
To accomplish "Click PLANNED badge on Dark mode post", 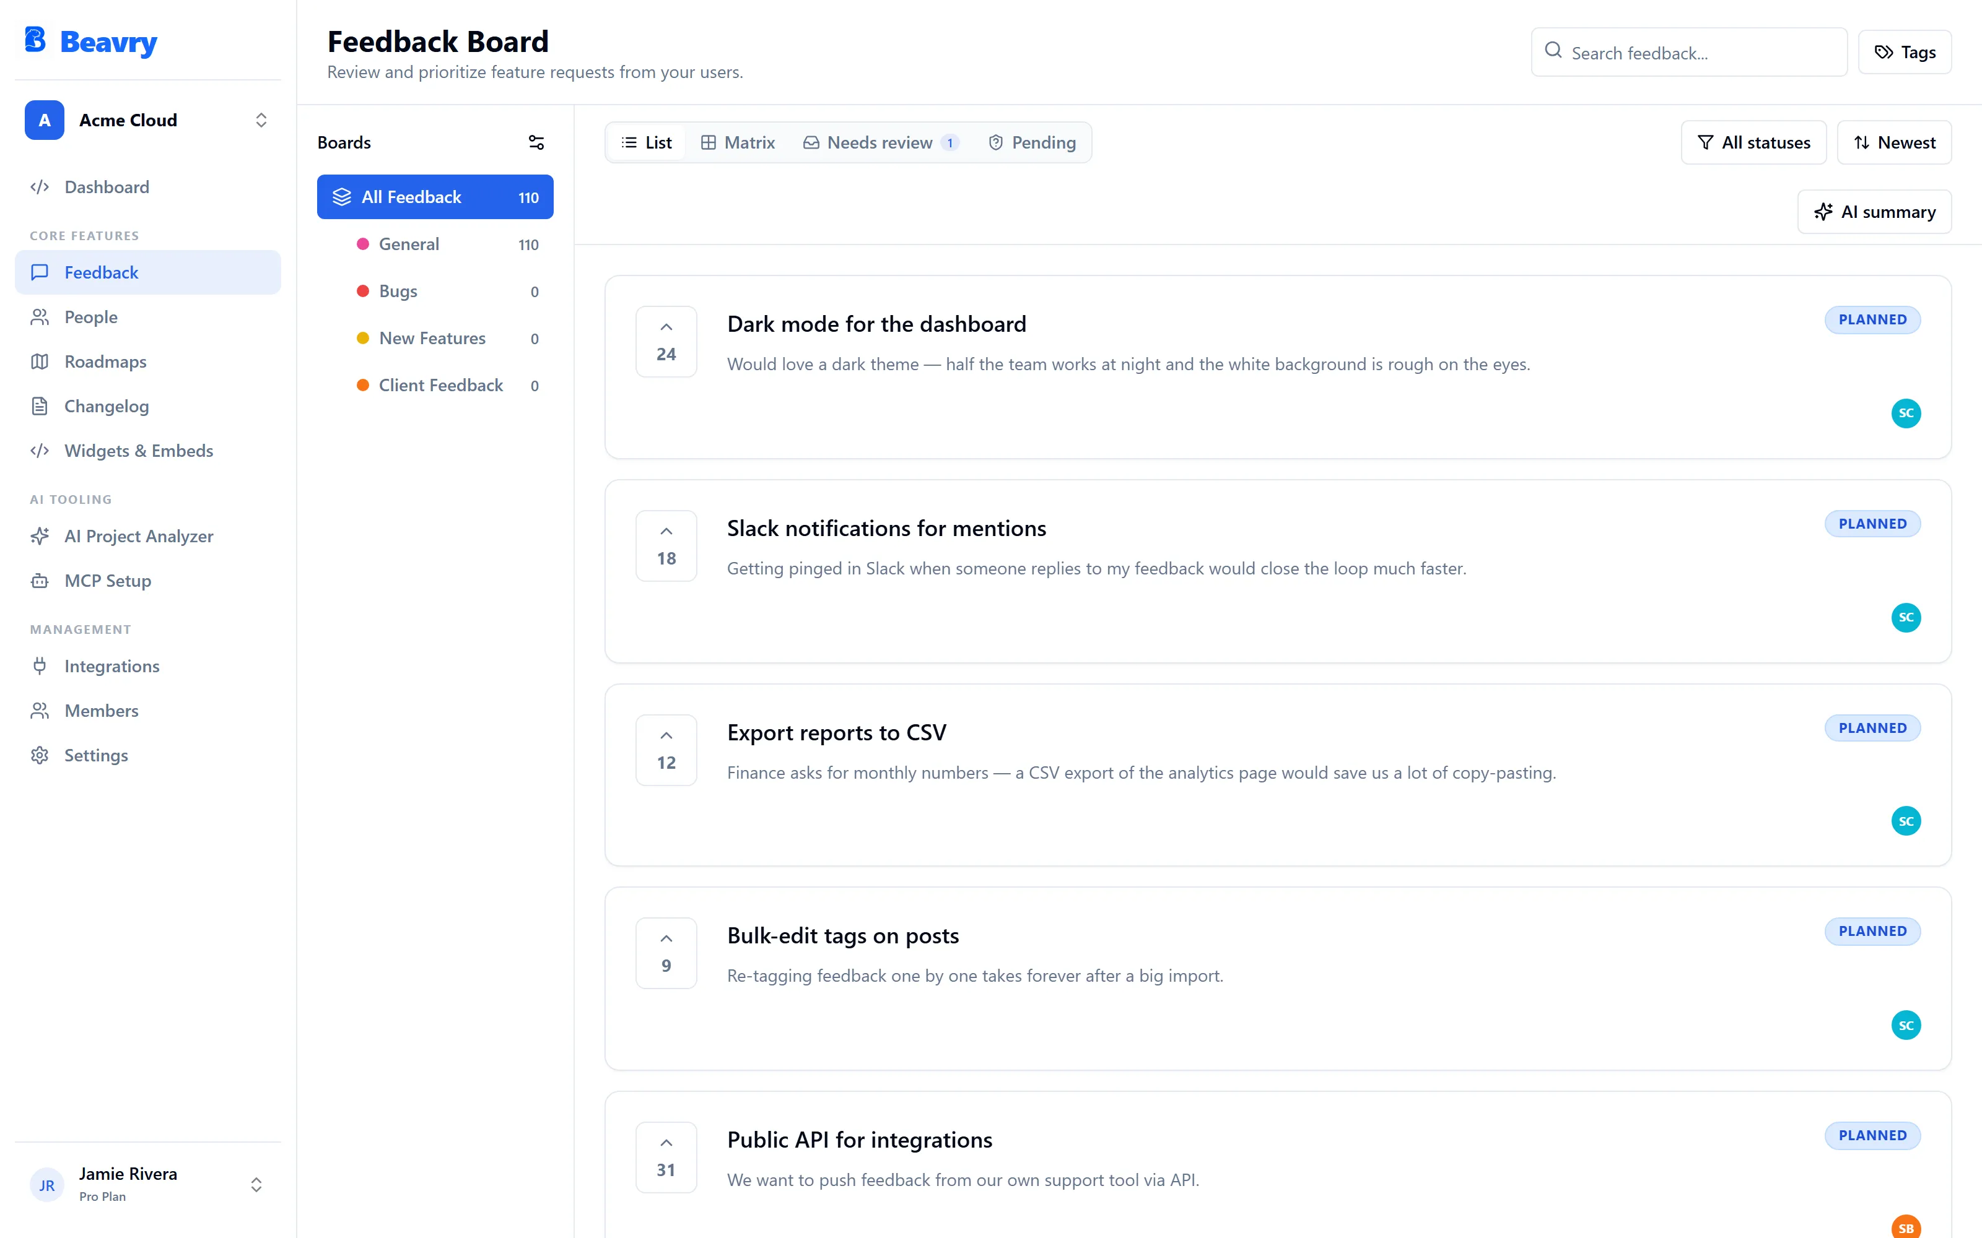I will pyautogui.click(x=1872, y=319).
